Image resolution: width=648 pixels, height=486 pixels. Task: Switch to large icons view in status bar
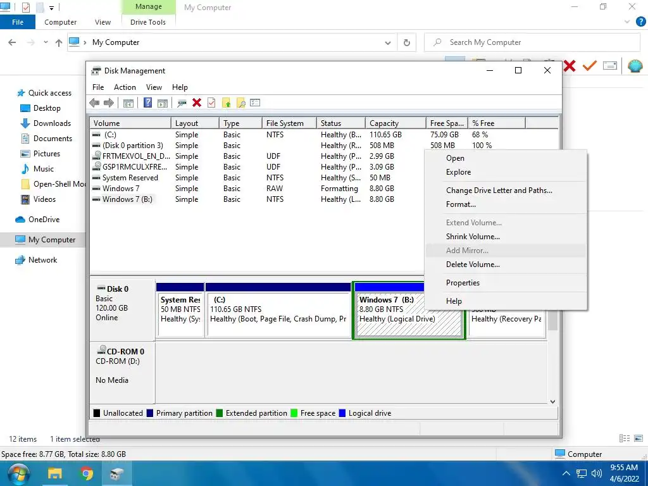point(639,439)
